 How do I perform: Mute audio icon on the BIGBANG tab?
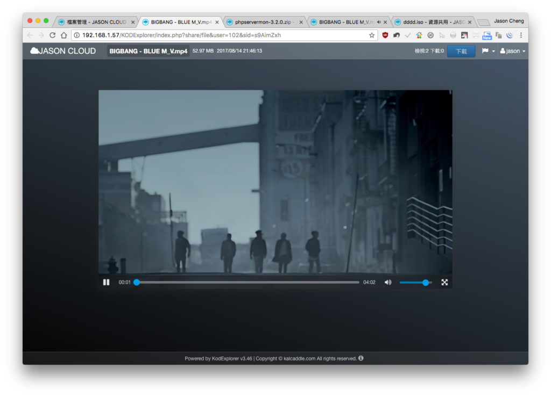point(379,22)
